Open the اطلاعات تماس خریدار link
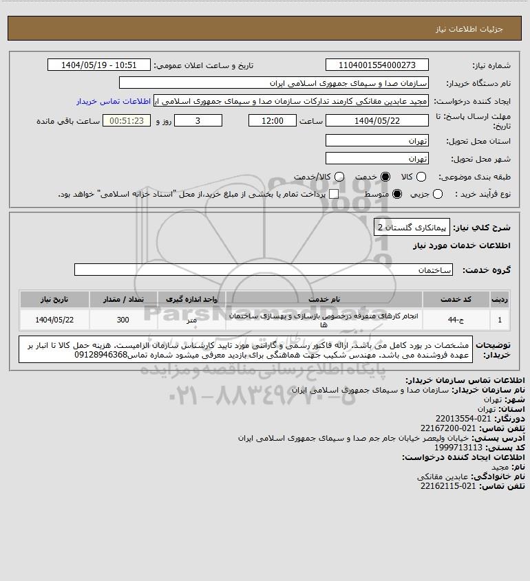This screenshot has width=530, height=581. pos(114,101)
